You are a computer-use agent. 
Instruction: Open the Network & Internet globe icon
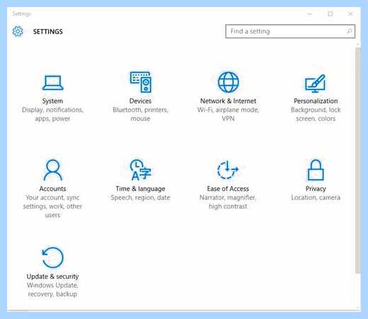pos(228,82)
